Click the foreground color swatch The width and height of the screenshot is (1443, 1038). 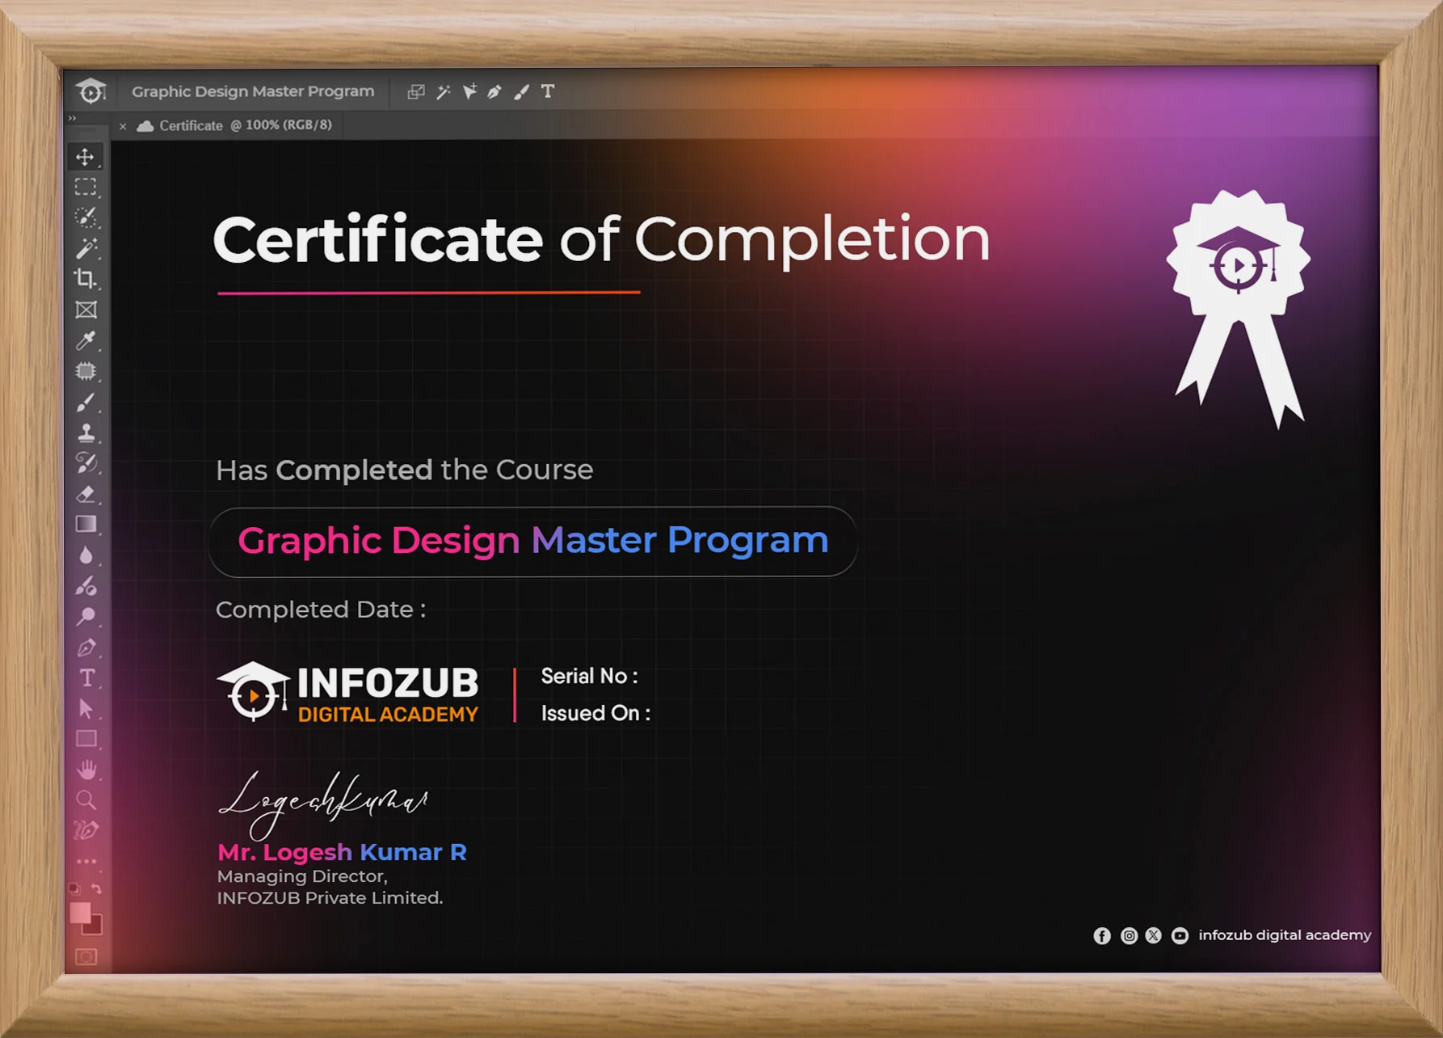pos(81,912)
